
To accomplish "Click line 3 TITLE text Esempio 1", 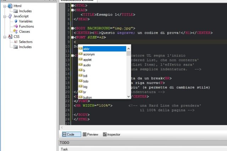I will click(106, 15).
